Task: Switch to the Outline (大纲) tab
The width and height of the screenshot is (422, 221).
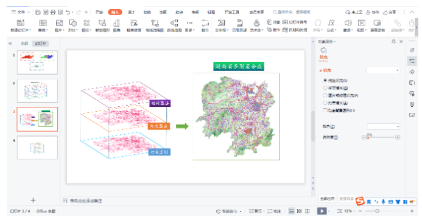Action: tap(24, 44)
